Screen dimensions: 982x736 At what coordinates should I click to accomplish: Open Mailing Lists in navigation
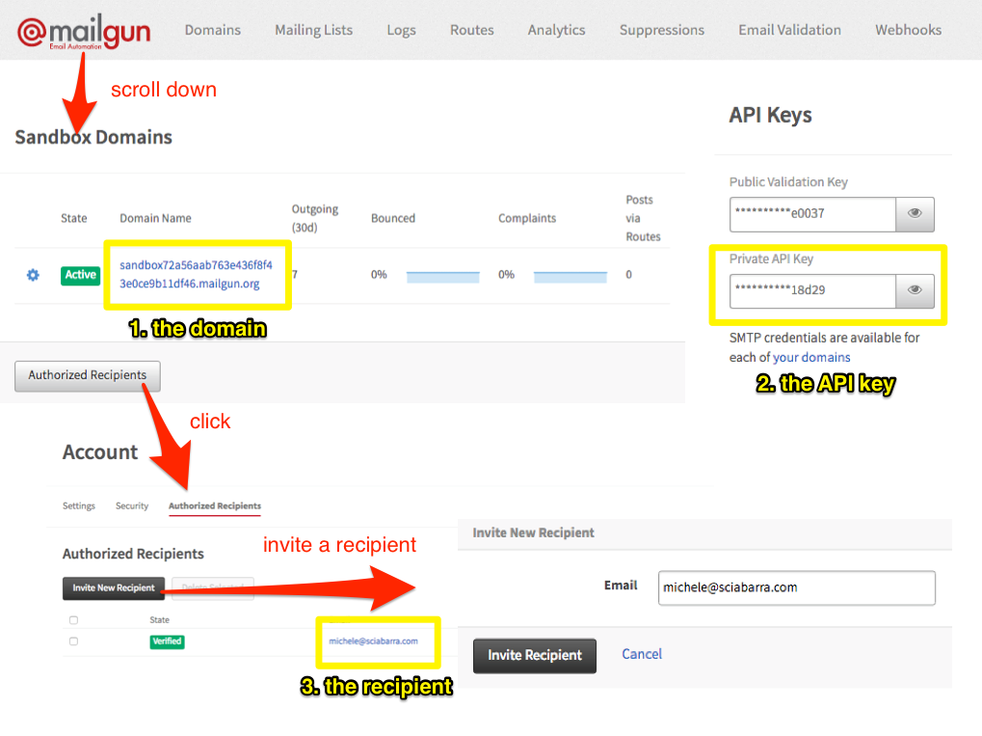click(x=313, y=30)
